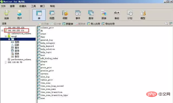173x103 pixels.
Task: Select the plugin table
Action: (x=44, y=61)
